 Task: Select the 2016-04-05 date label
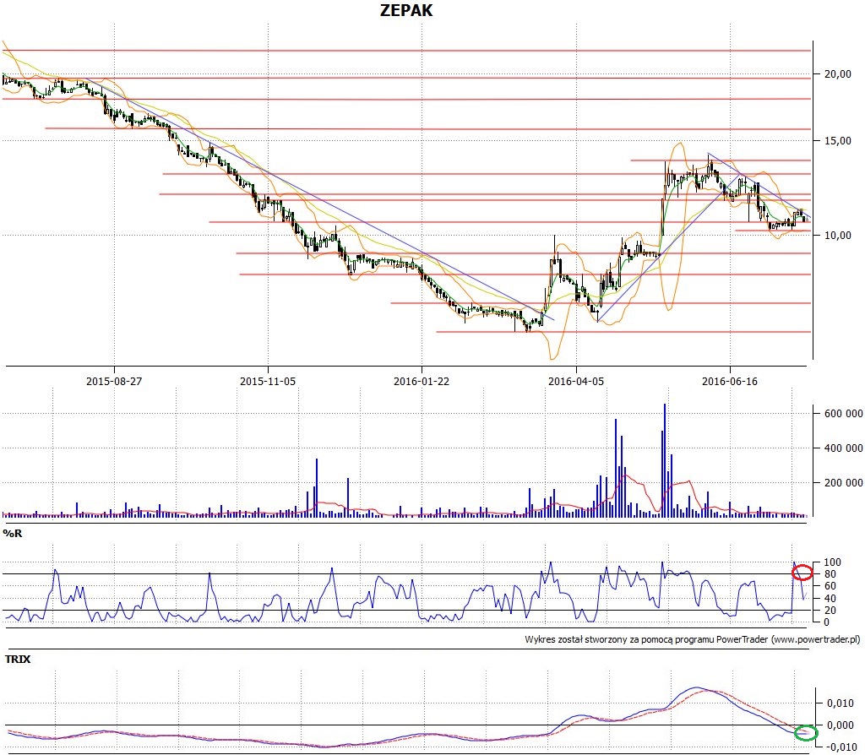coord(576,381)
